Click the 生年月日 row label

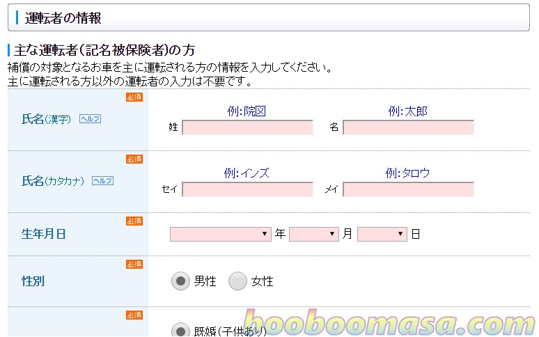click(x=43, y=234)
